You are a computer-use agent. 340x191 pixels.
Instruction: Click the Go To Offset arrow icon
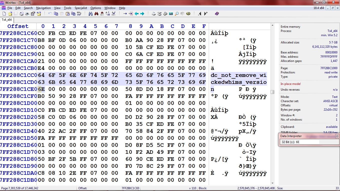[125, 14]
